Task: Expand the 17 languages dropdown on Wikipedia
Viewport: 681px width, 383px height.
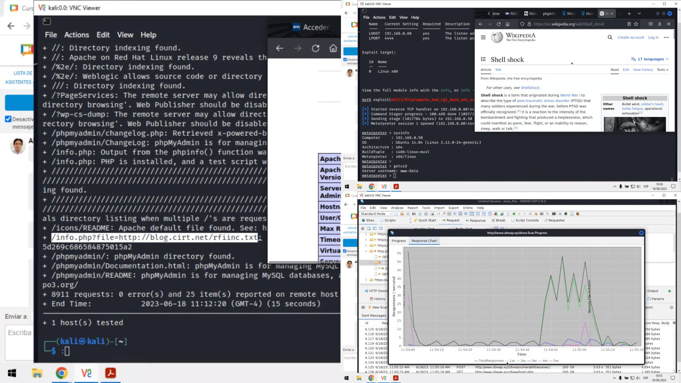Action: point(650,59)
